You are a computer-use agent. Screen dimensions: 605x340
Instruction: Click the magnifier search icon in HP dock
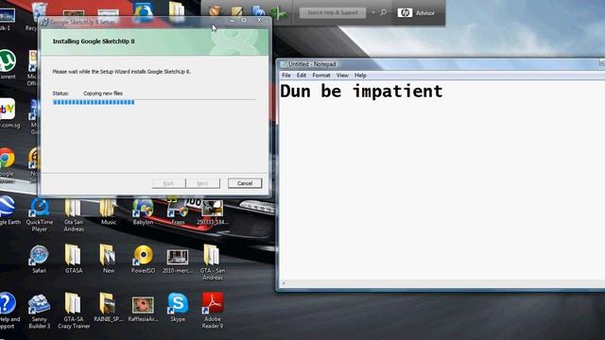pos(383,12)
